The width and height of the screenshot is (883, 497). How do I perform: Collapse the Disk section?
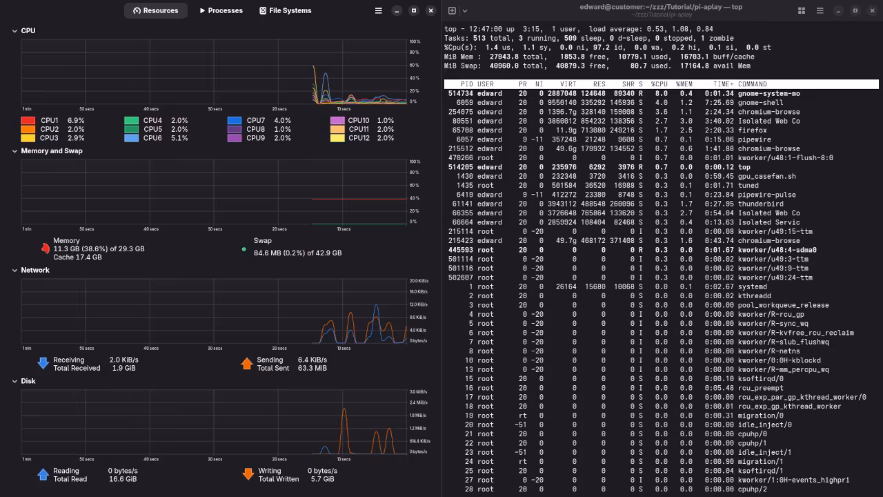(15, 381)
